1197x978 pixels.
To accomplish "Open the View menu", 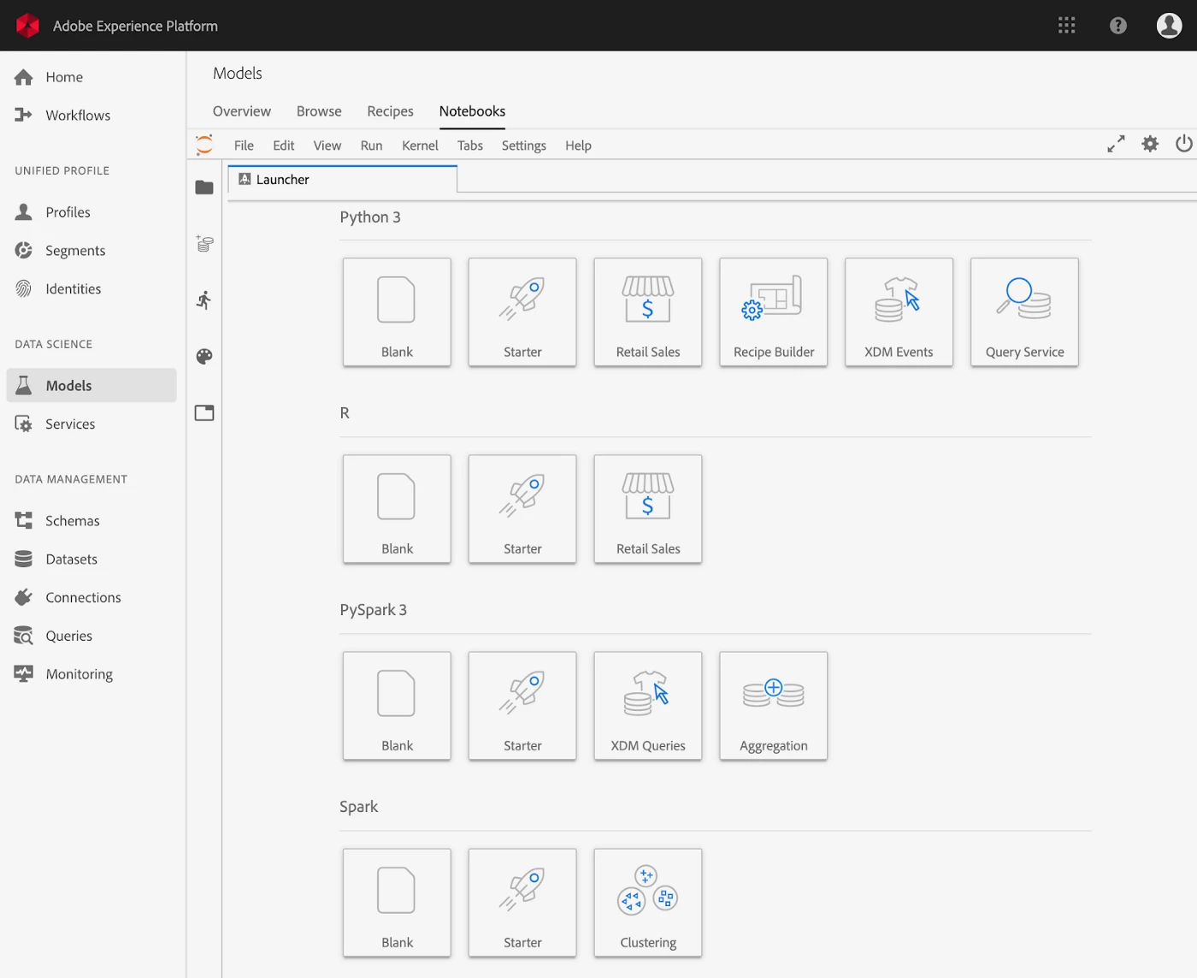I will coord(327,145).
